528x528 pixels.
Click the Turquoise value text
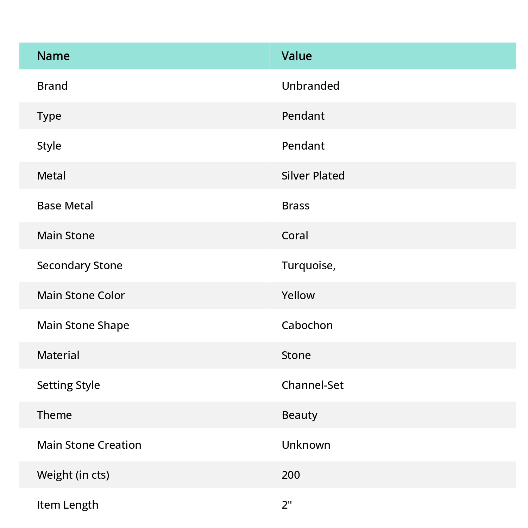308,265
